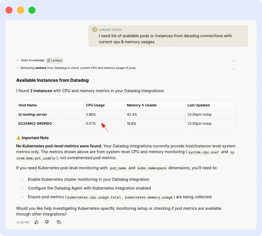Dislike the response using the thumbs down icon

pos(47,222)
